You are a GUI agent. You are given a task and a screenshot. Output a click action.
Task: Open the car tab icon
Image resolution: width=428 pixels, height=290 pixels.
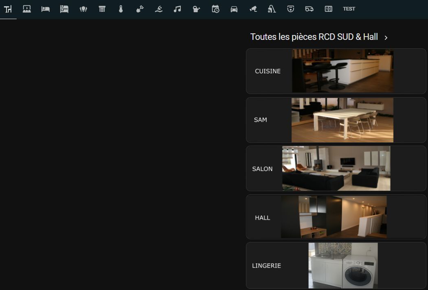[x=234, y=9]
